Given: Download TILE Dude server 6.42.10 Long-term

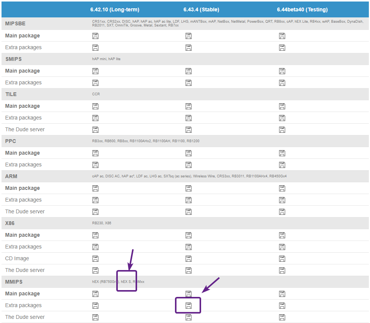Looking at the screenshot, I should (x=95, y=130).
